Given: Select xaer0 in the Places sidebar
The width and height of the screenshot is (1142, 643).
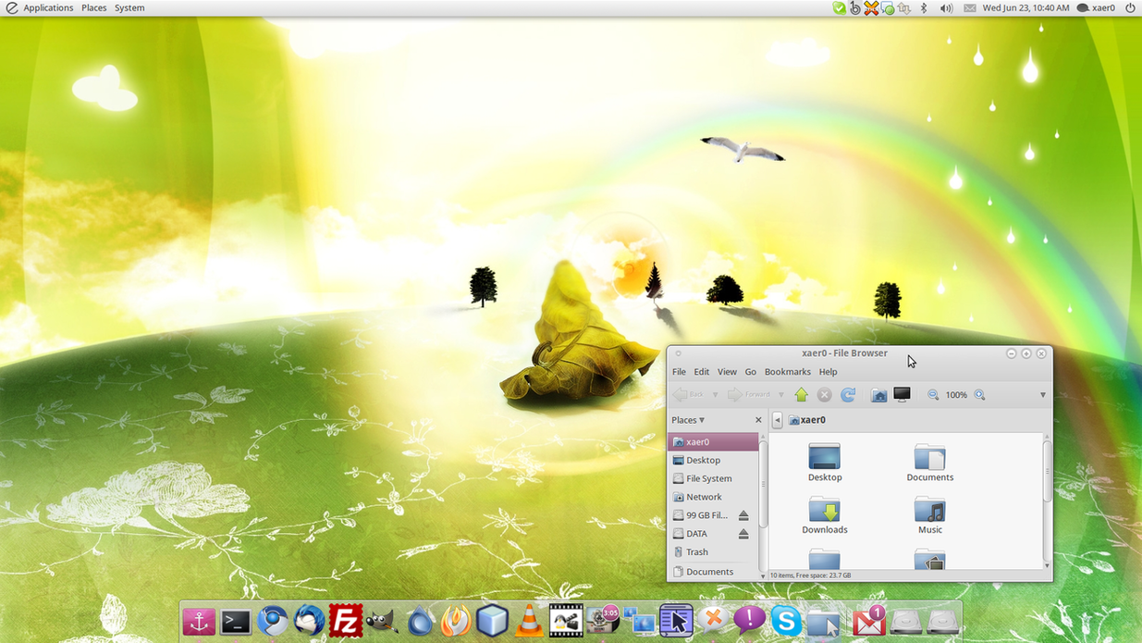Looking at the screenshot, I should pos(713,442).
